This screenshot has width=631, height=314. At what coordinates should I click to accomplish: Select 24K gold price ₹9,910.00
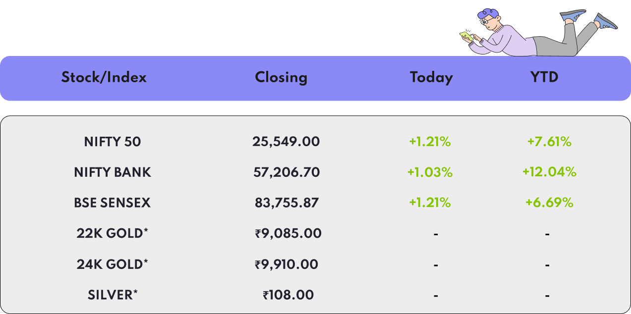click(x=287, y=264)
